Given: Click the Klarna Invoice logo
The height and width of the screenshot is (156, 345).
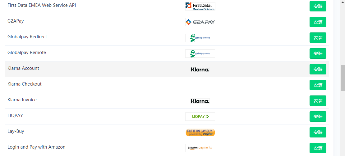Looking at the screenshot, I should pos(200,101).
